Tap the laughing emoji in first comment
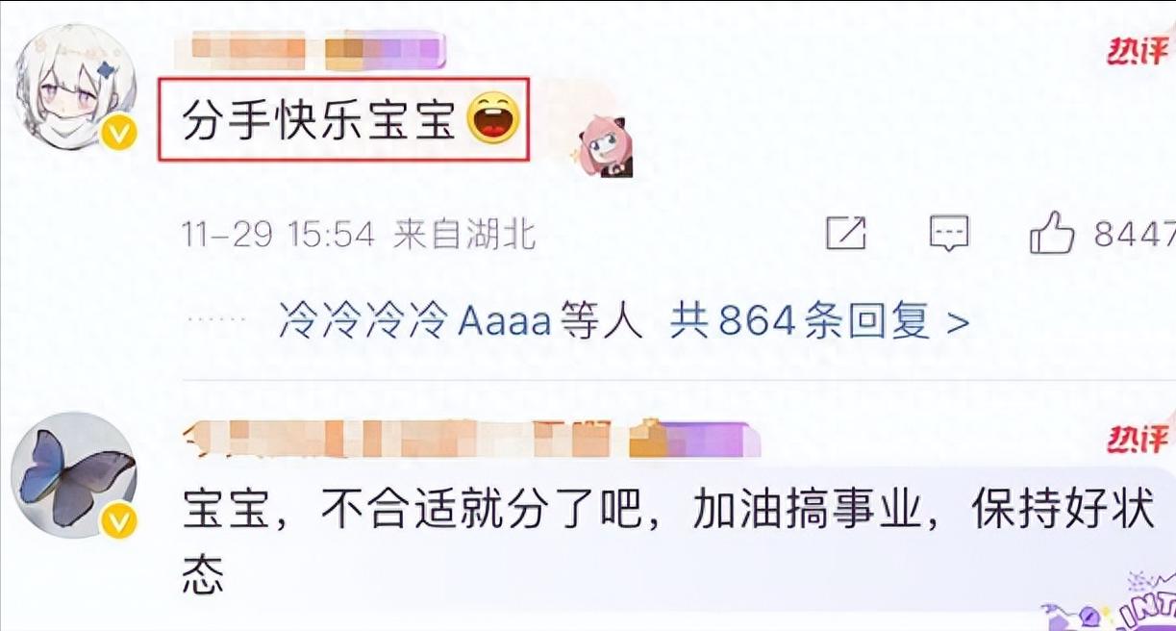The image size is (1176, 631). [x=492, y=120]
